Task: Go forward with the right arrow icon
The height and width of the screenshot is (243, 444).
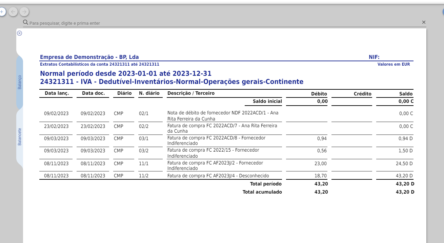Action: coord(24,12)
